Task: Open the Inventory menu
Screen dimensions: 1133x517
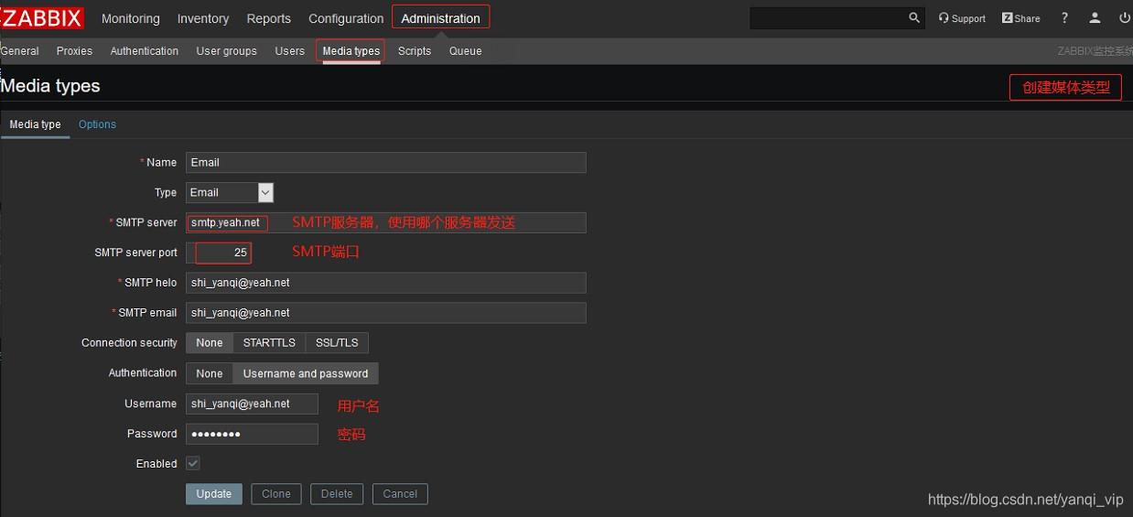Action: pos(203,18)
